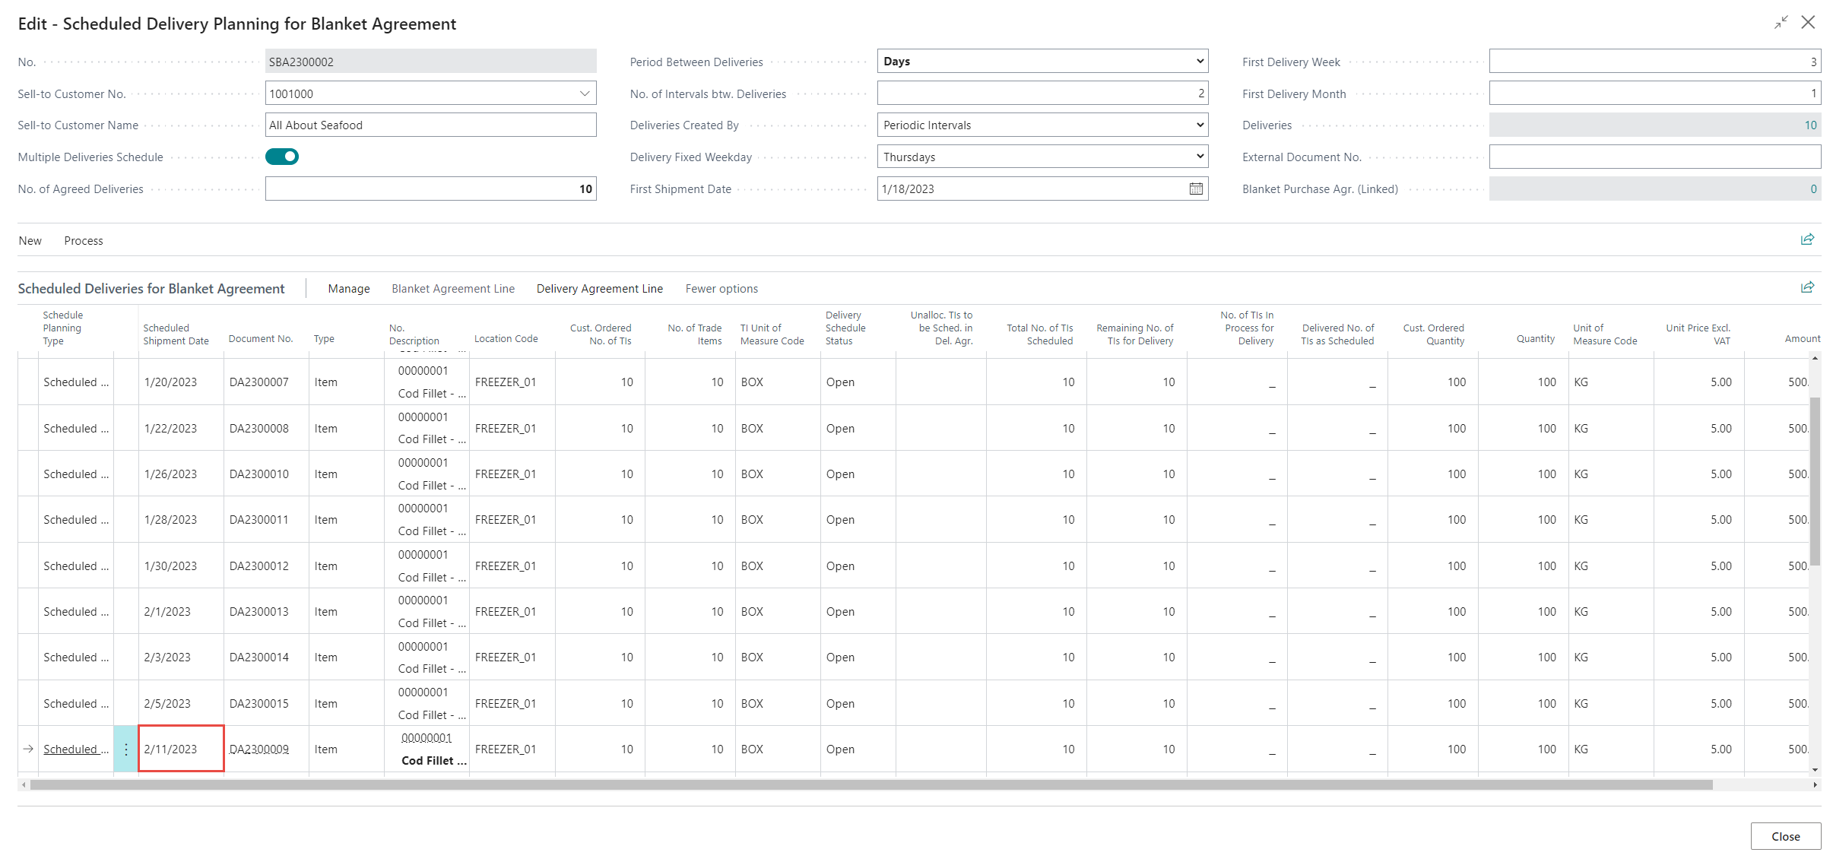Expand Sell-to Customer No. lookup chevron
The height and width of the screenshot is (865, 1833).
tap(584, 93)
